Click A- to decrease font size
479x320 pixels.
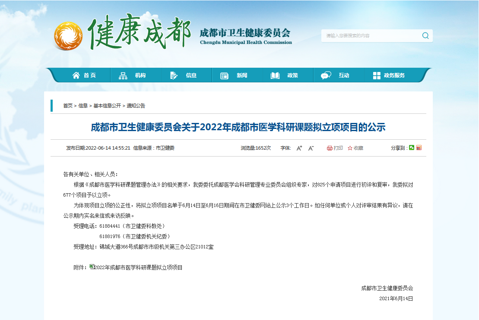coord(311,148)
